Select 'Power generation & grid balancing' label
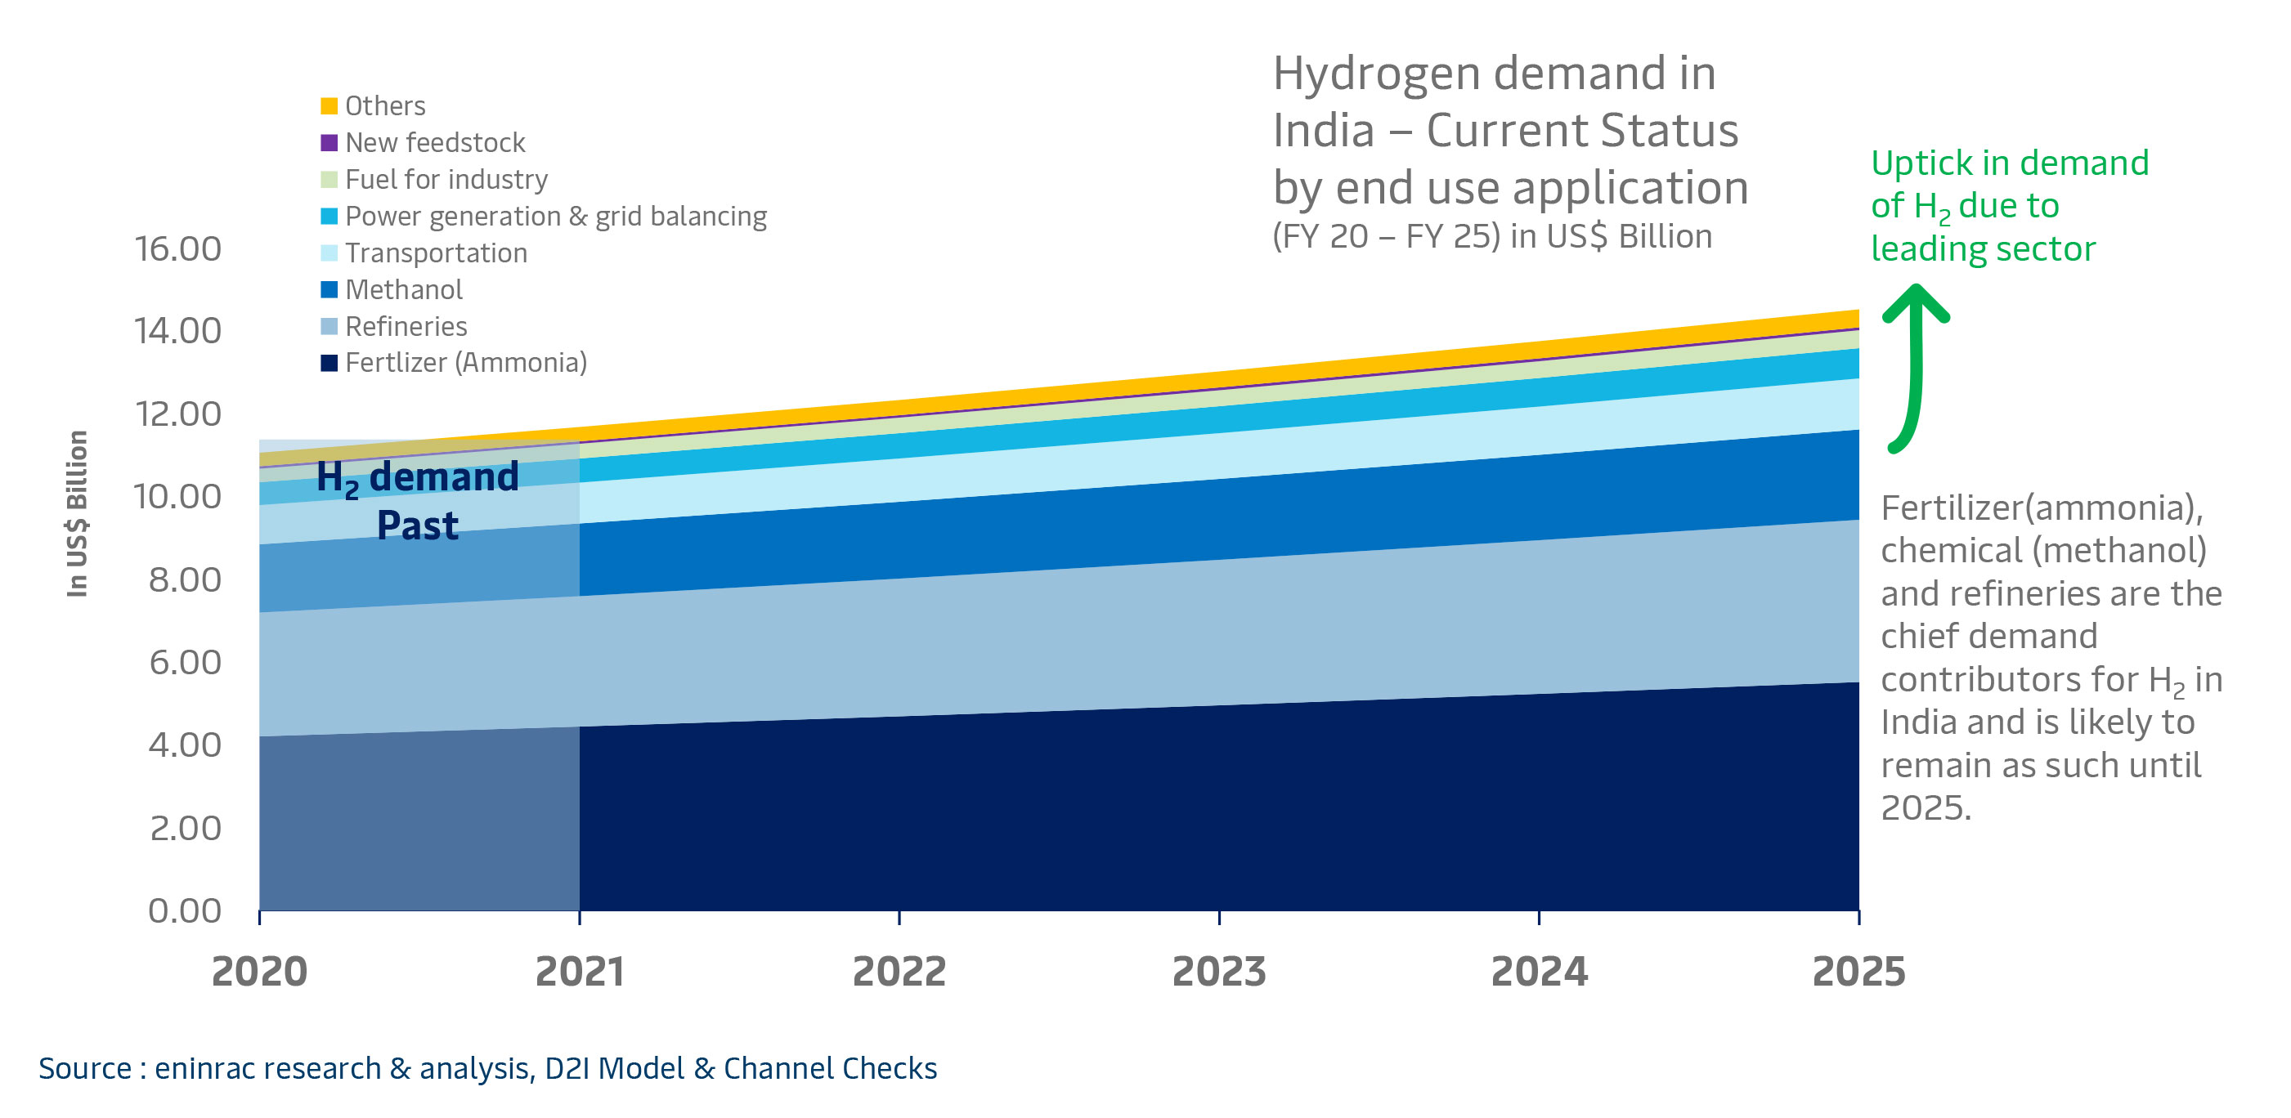This screenshot has width=2291, height=1118. 556,216
